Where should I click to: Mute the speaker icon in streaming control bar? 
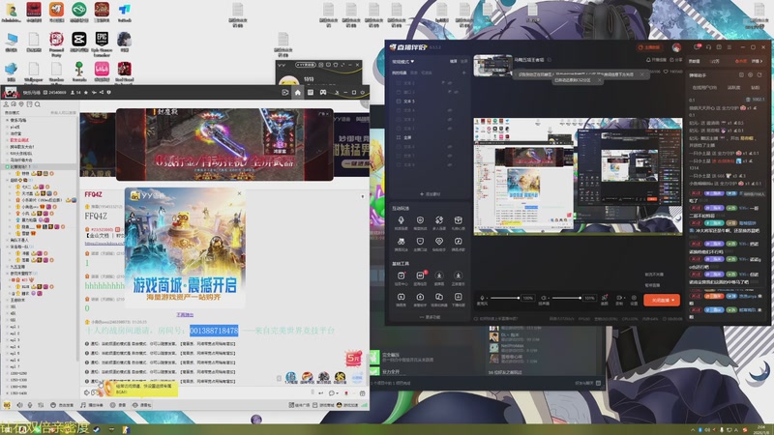click(544, 298)
